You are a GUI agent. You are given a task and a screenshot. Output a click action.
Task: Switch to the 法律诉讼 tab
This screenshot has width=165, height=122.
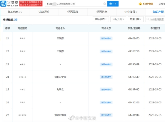(x=44, y=12)
